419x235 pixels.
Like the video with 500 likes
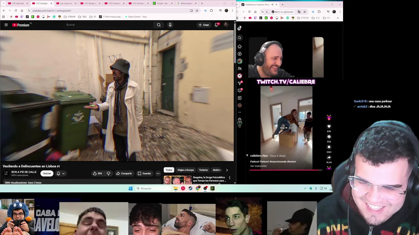pos(98,173)
